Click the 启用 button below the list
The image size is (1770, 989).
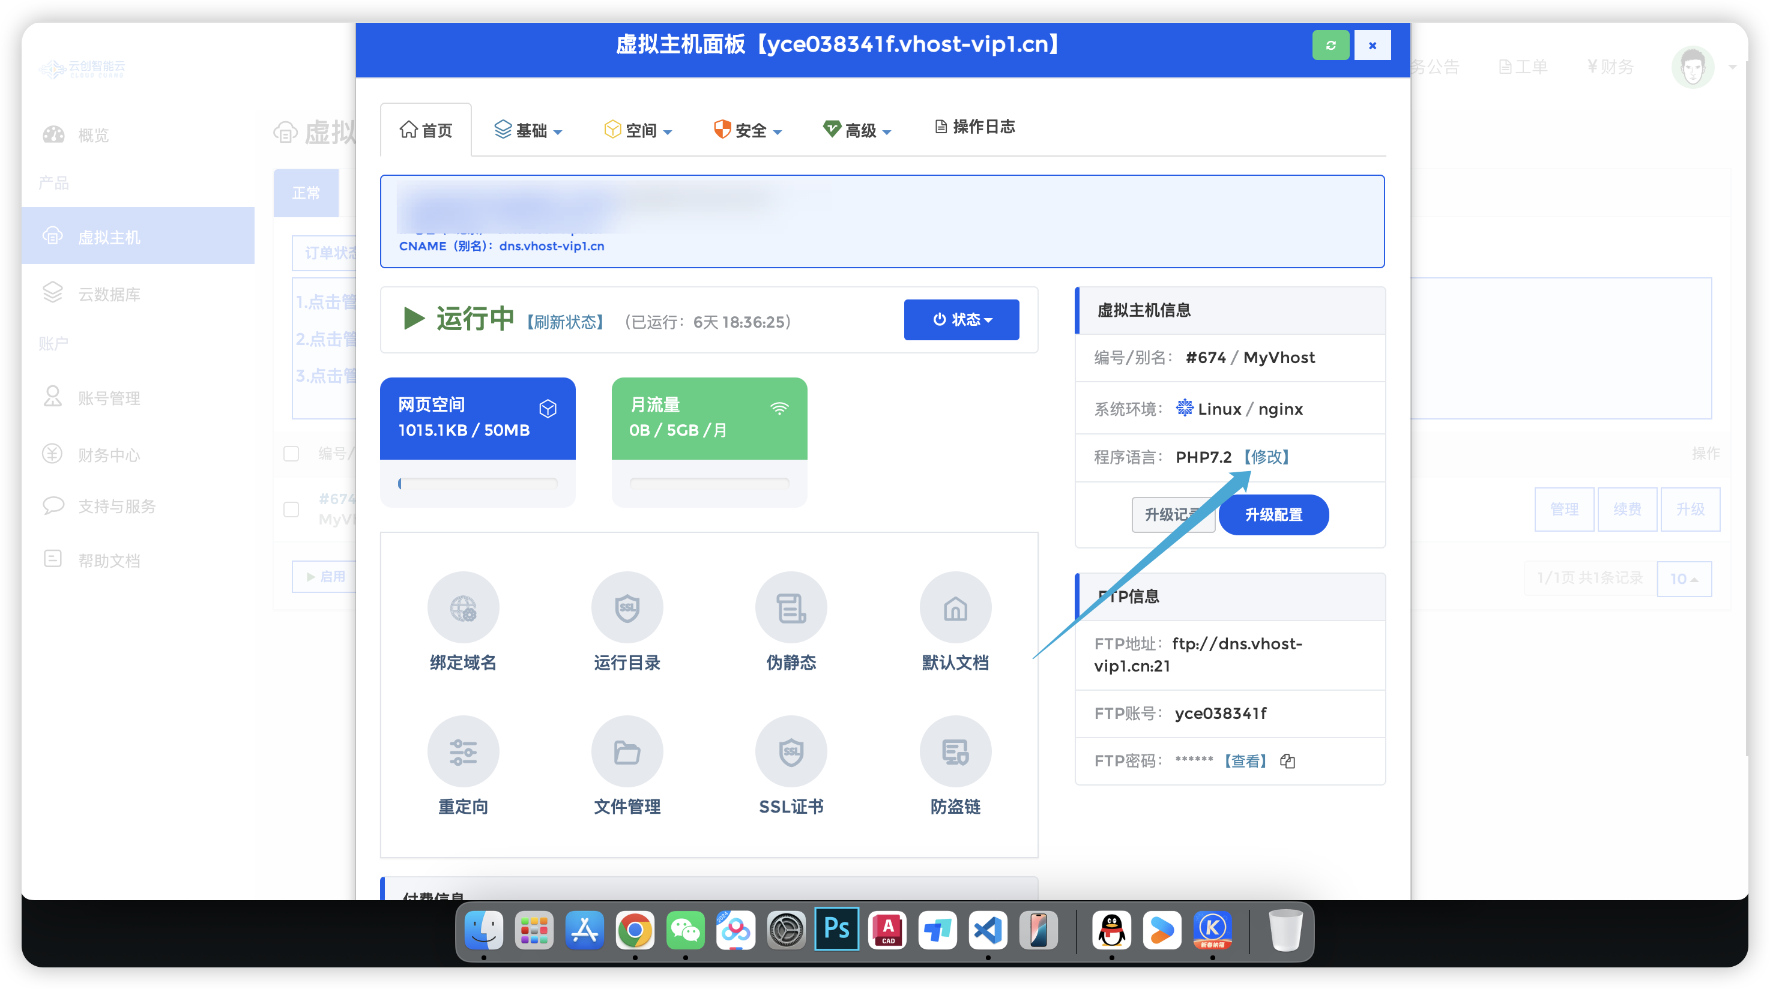pos(324,576)
